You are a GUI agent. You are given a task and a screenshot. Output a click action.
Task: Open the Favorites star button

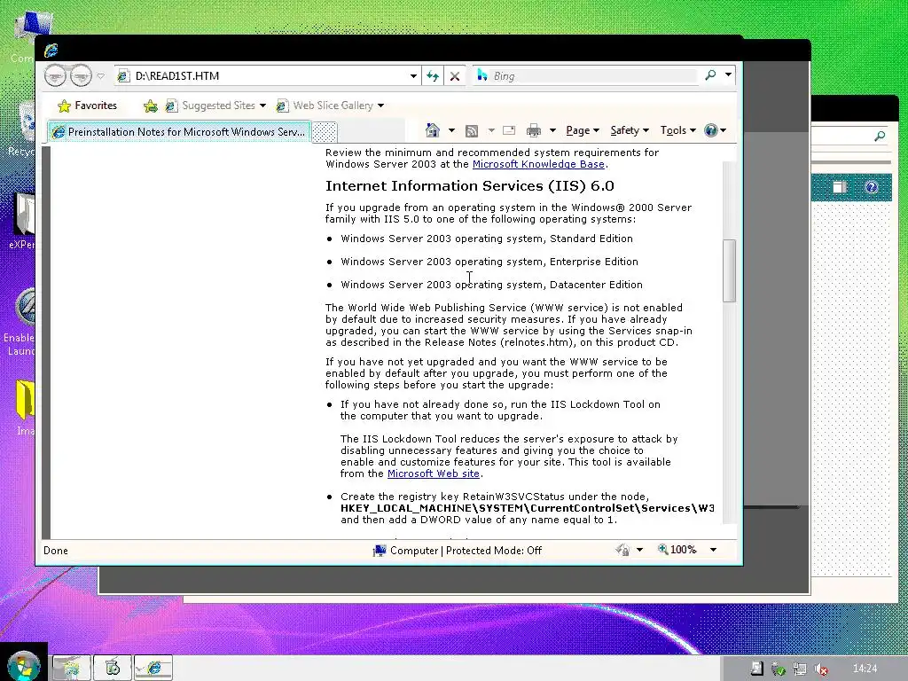(88, 106)
